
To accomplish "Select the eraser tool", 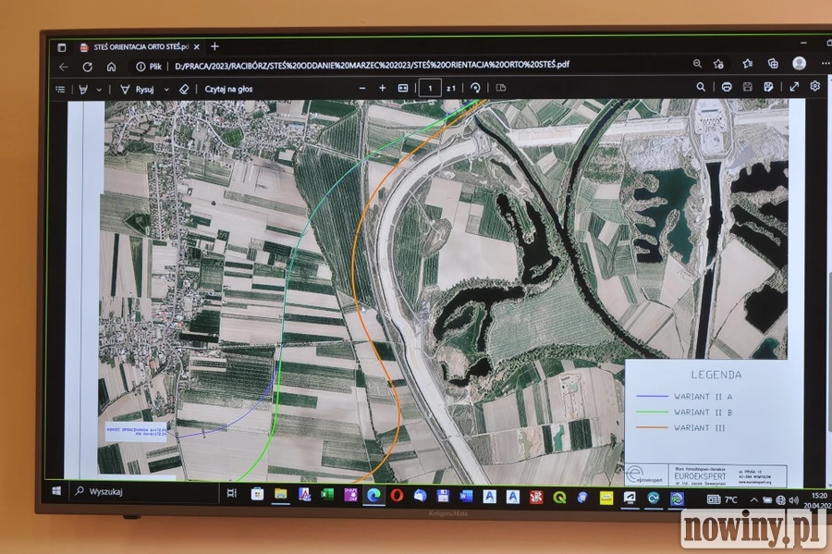I will [184, 89].
